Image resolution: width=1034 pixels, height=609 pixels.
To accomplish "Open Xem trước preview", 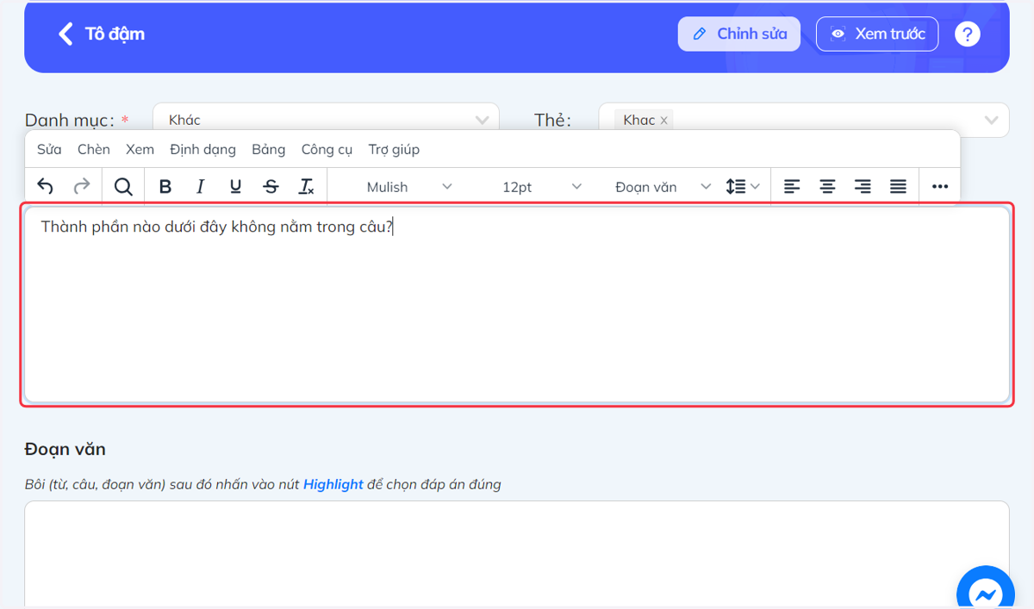I will pyautogui.click(x=877, y=34).
